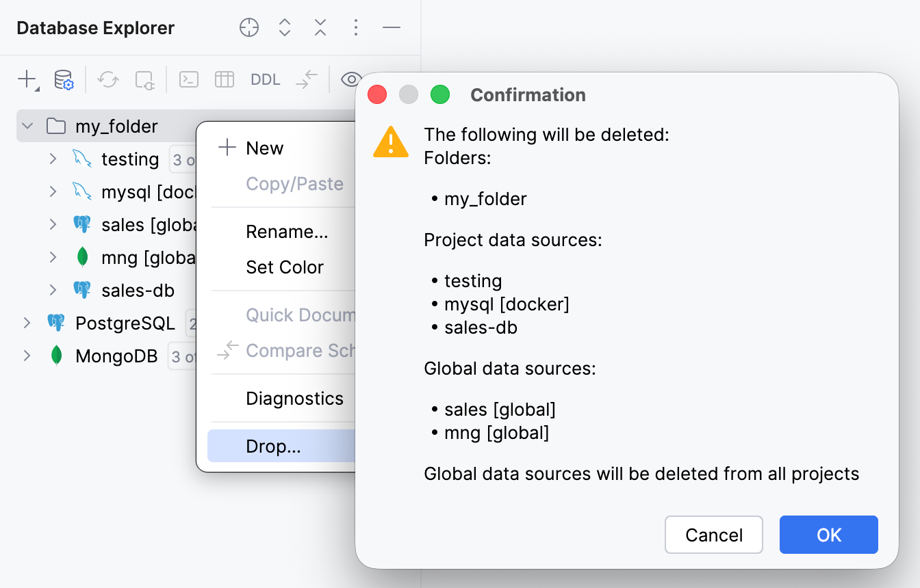
Task: Click the 'my_folder' bullet in dialog
Action: [485, 199]
